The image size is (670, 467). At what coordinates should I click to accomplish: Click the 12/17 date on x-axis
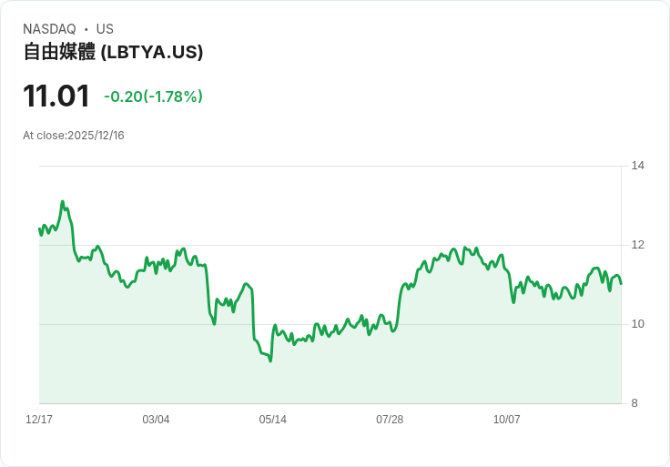[39, 420]
